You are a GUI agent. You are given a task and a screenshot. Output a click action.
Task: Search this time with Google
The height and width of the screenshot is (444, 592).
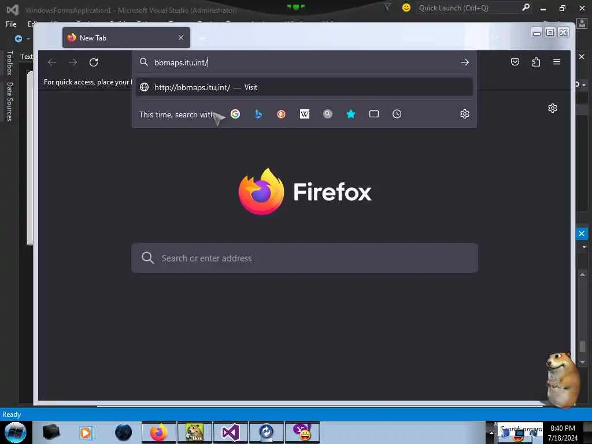[x=235, y=114]
